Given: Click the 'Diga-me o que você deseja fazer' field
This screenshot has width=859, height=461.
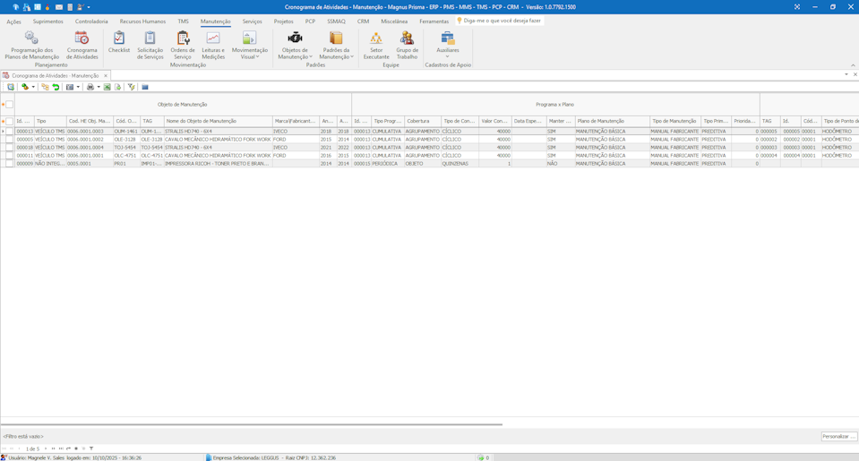Looking at the screenshot, I should click(502, 21).
